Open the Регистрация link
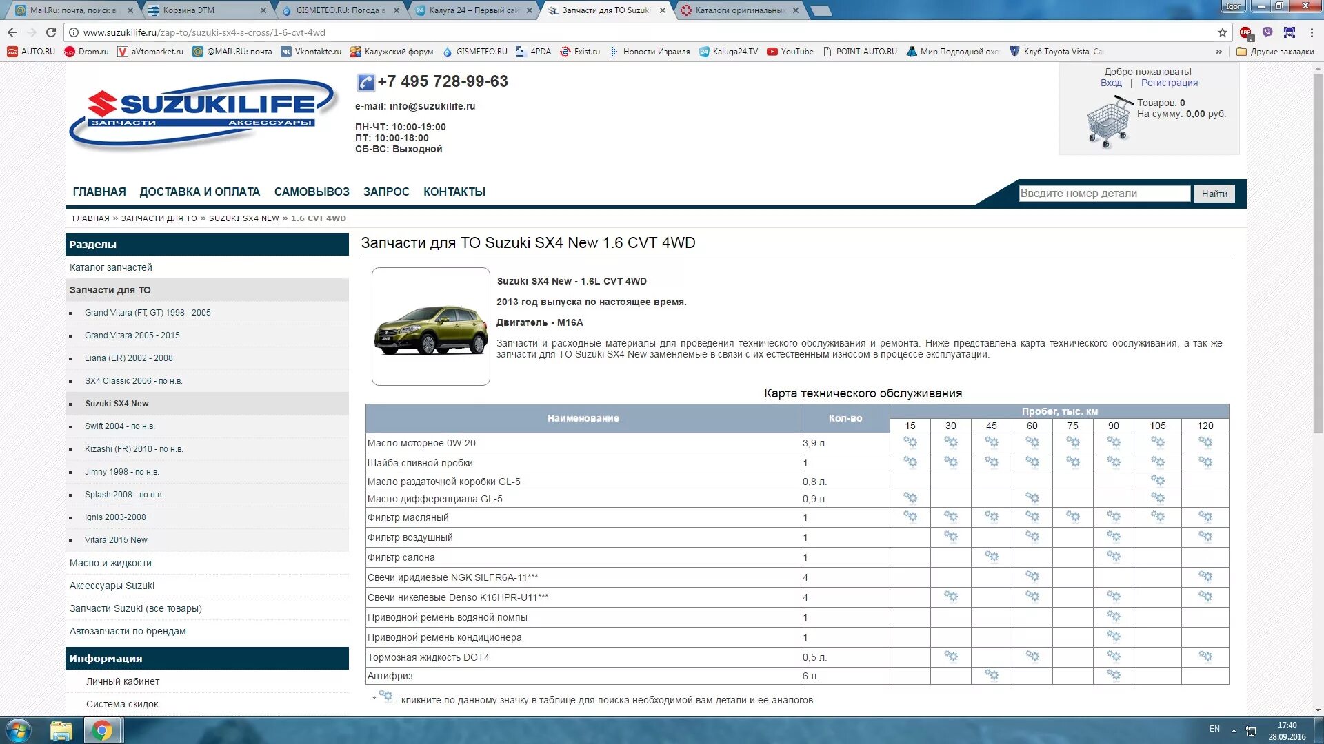Image resolution: width=1324 pixels, height=744 pixels. point(1169,83)
